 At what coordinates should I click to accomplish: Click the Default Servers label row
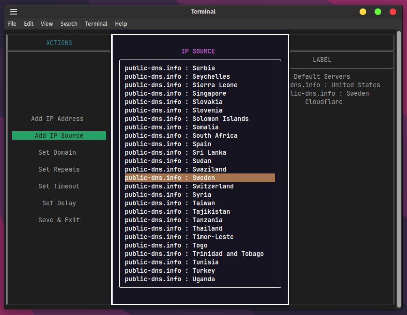[322, 76]
